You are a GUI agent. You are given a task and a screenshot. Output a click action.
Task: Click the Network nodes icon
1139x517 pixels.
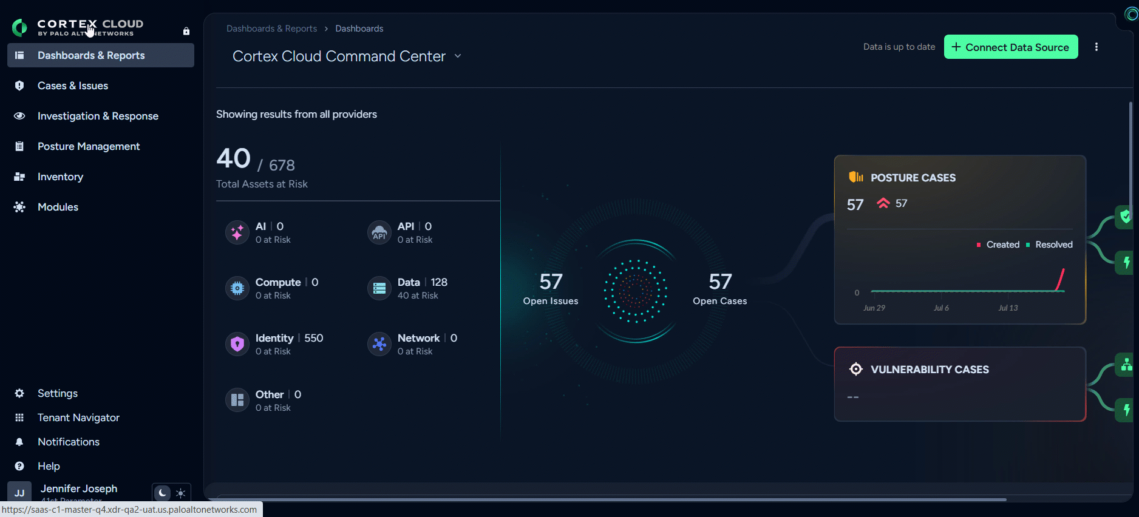point(379,344)
